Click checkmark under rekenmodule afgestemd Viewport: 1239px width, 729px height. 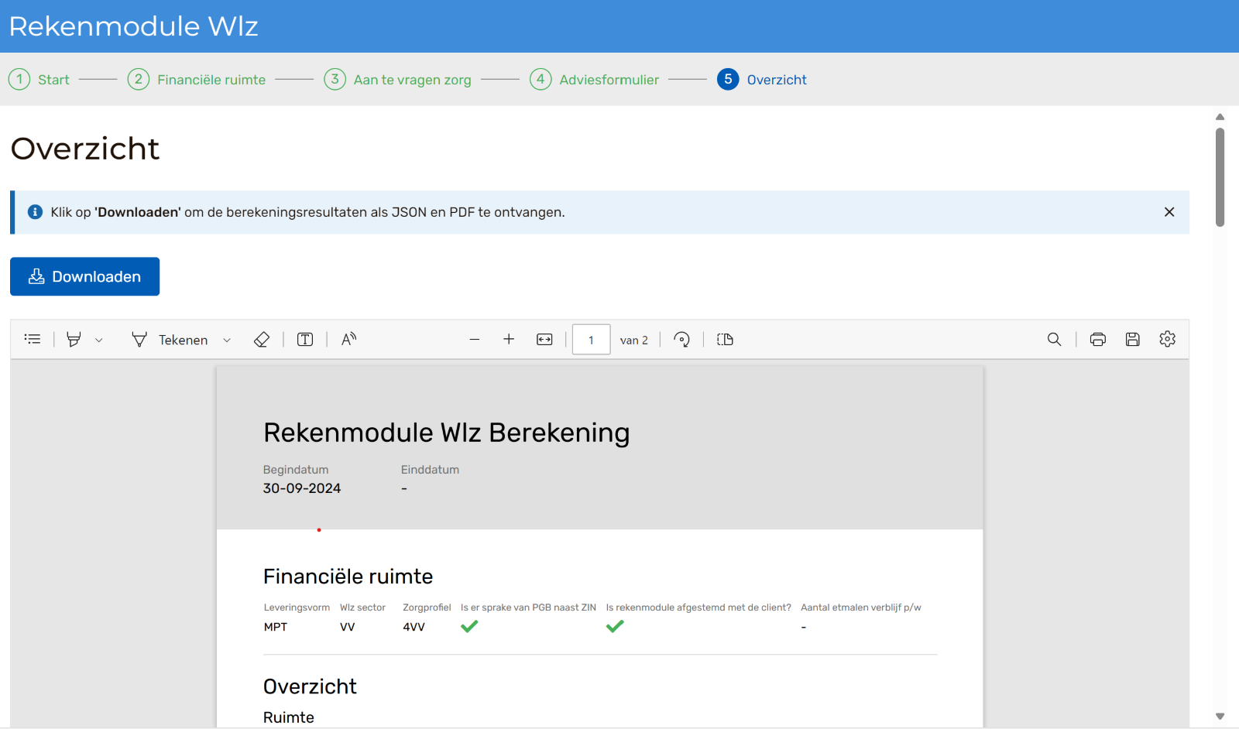point(615,627)
